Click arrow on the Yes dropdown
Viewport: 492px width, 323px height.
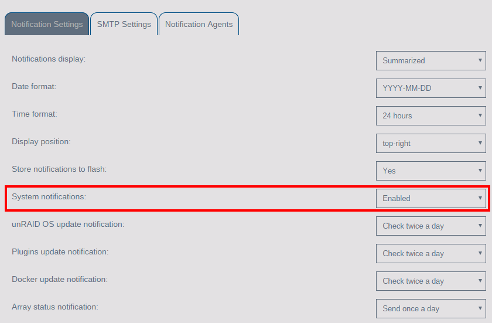point(480,171)
